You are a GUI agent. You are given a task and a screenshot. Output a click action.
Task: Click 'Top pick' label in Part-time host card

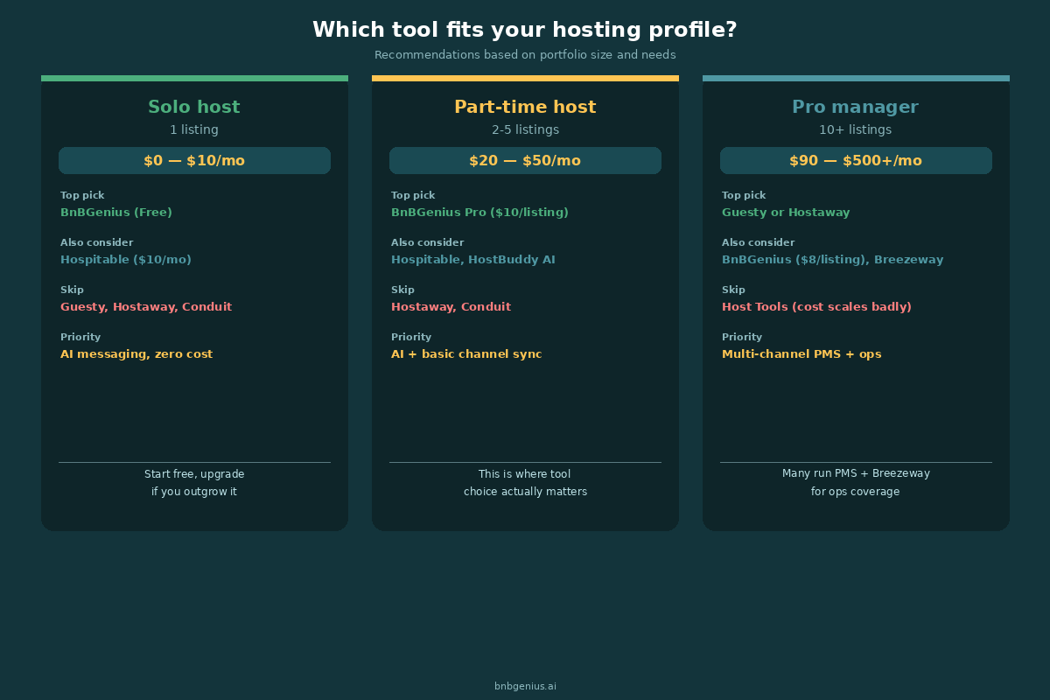point(413,195)
